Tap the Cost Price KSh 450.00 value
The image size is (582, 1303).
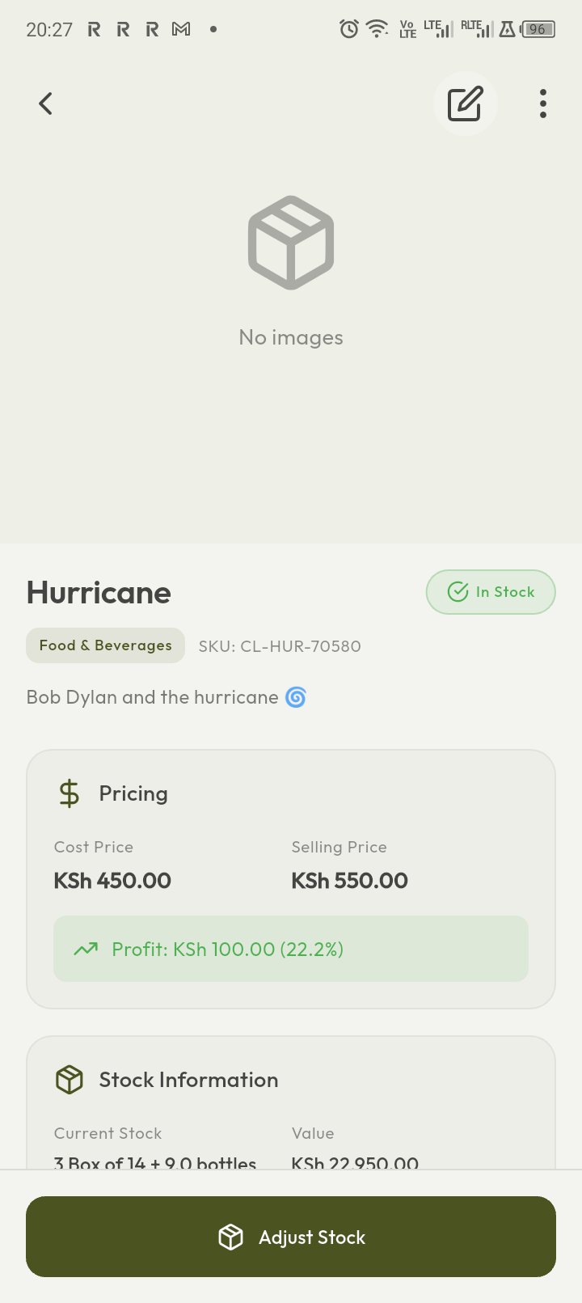pyautogui.click(x=112, y=880)
